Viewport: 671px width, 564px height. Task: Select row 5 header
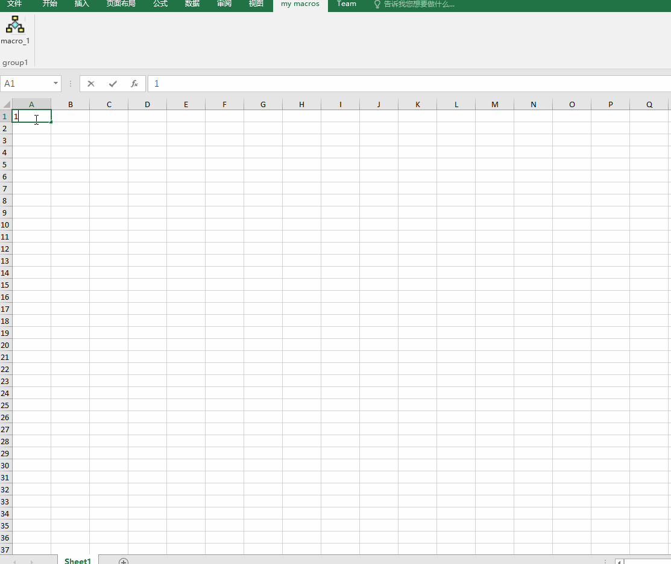pos(5,164)
